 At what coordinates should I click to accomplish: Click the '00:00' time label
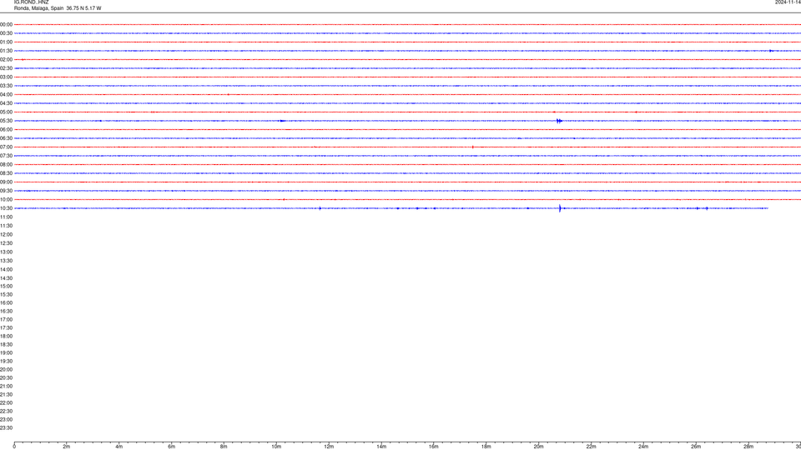[6, 24]
